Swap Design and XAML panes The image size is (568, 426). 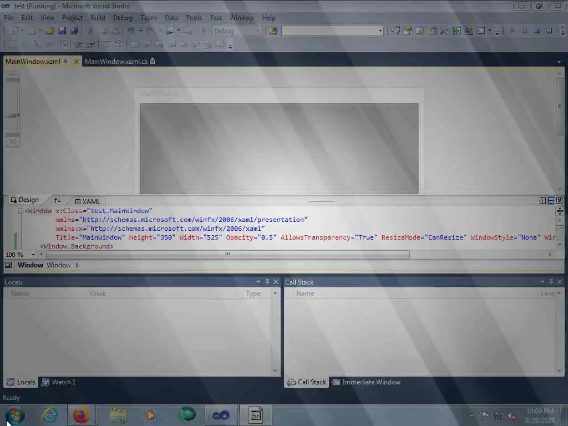[57, 200]
